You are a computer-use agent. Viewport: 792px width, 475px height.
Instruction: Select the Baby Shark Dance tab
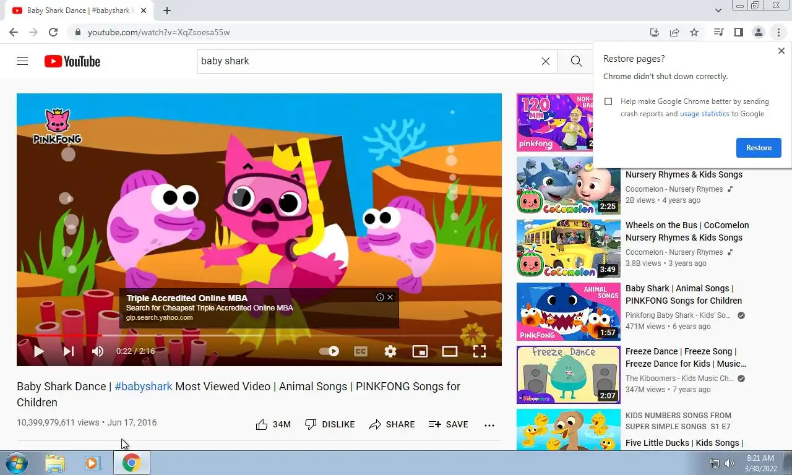78,11
